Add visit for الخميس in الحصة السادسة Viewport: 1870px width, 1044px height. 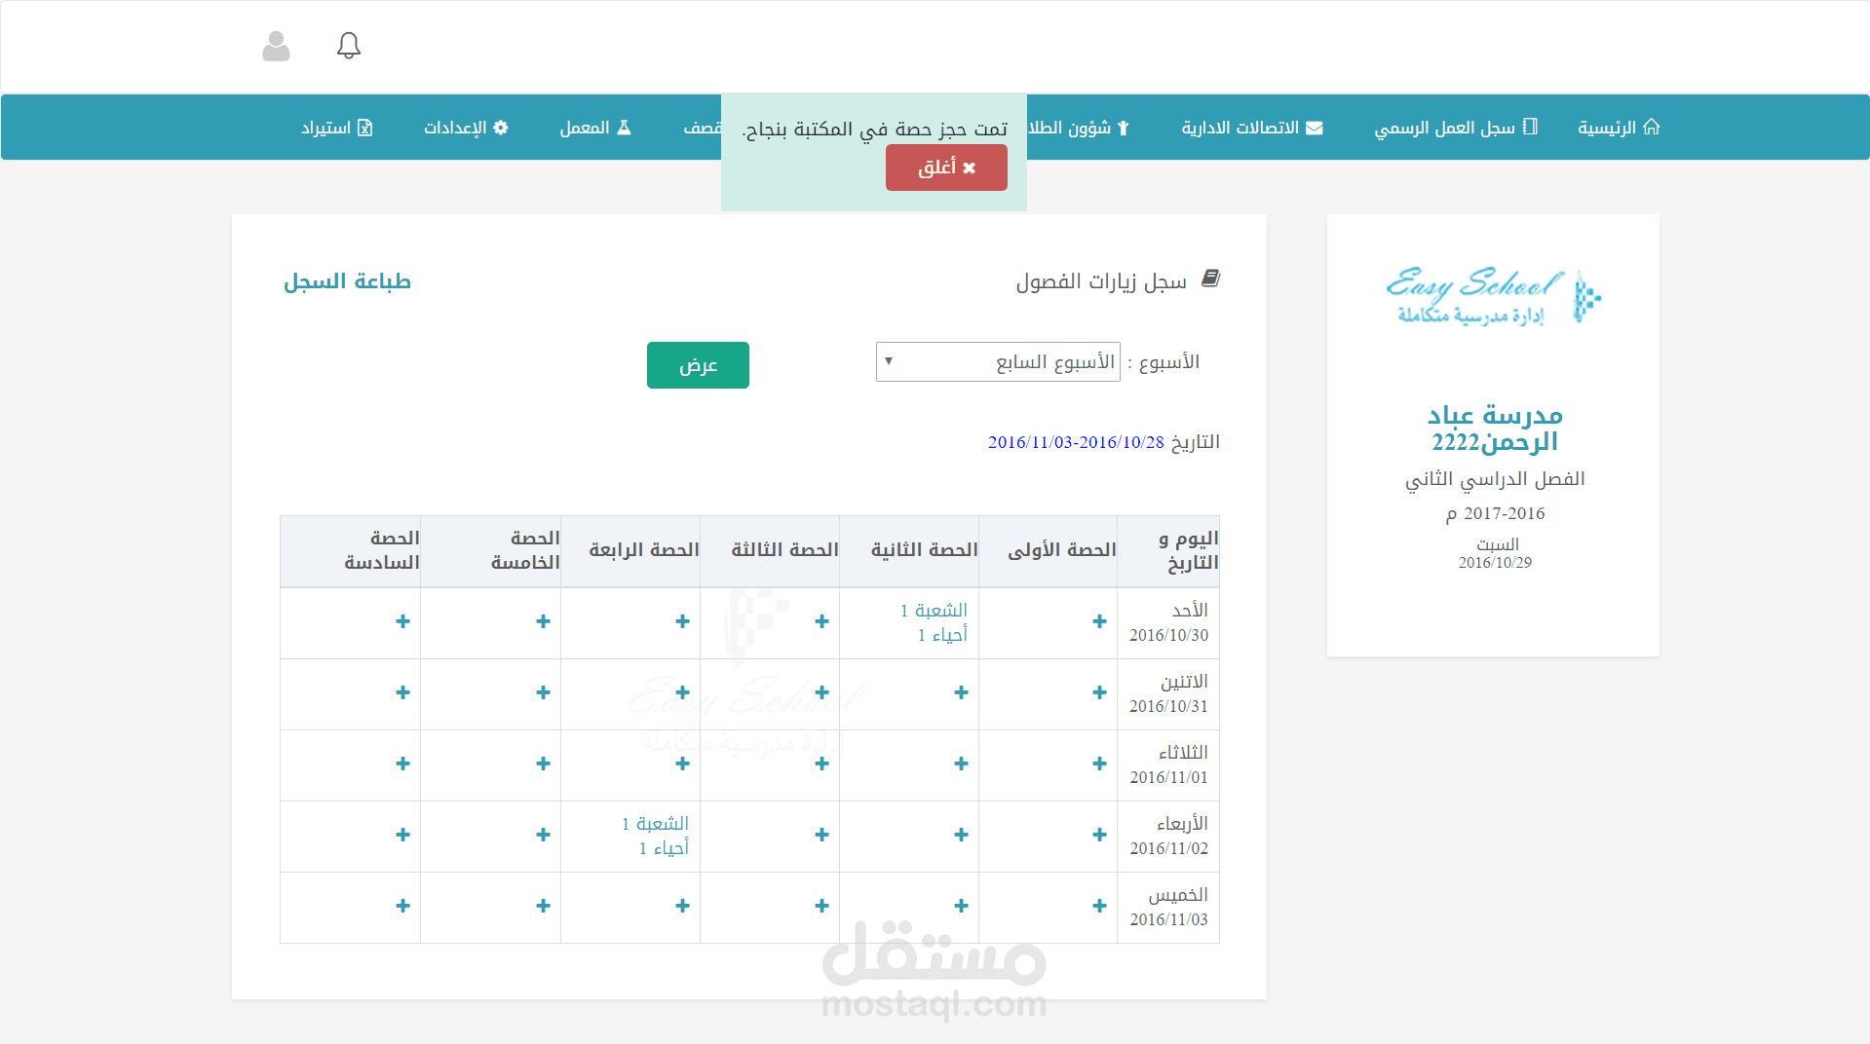(x=402, y=906)
